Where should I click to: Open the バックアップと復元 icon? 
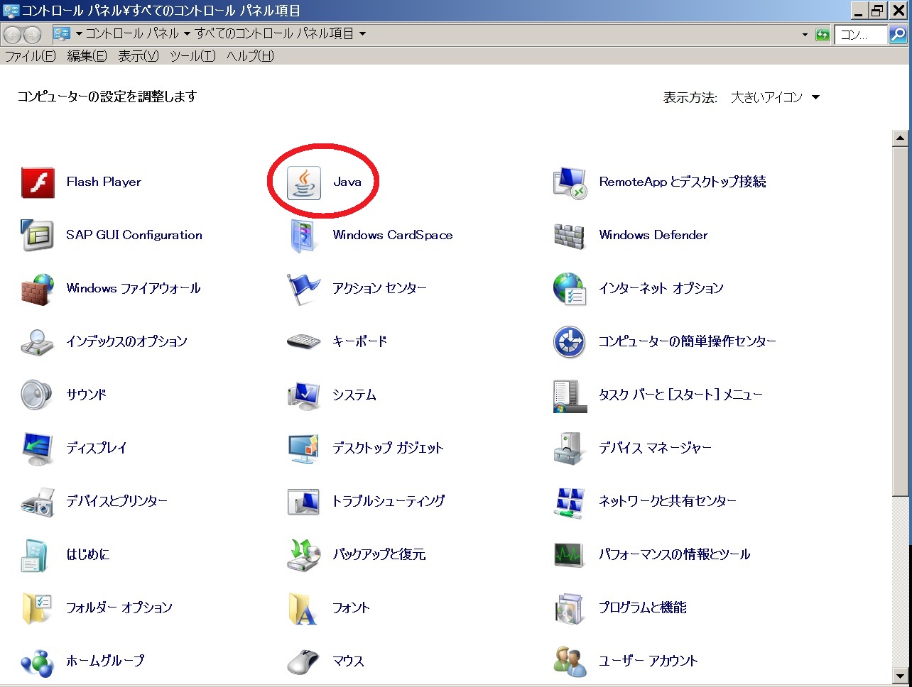(304, 555)
